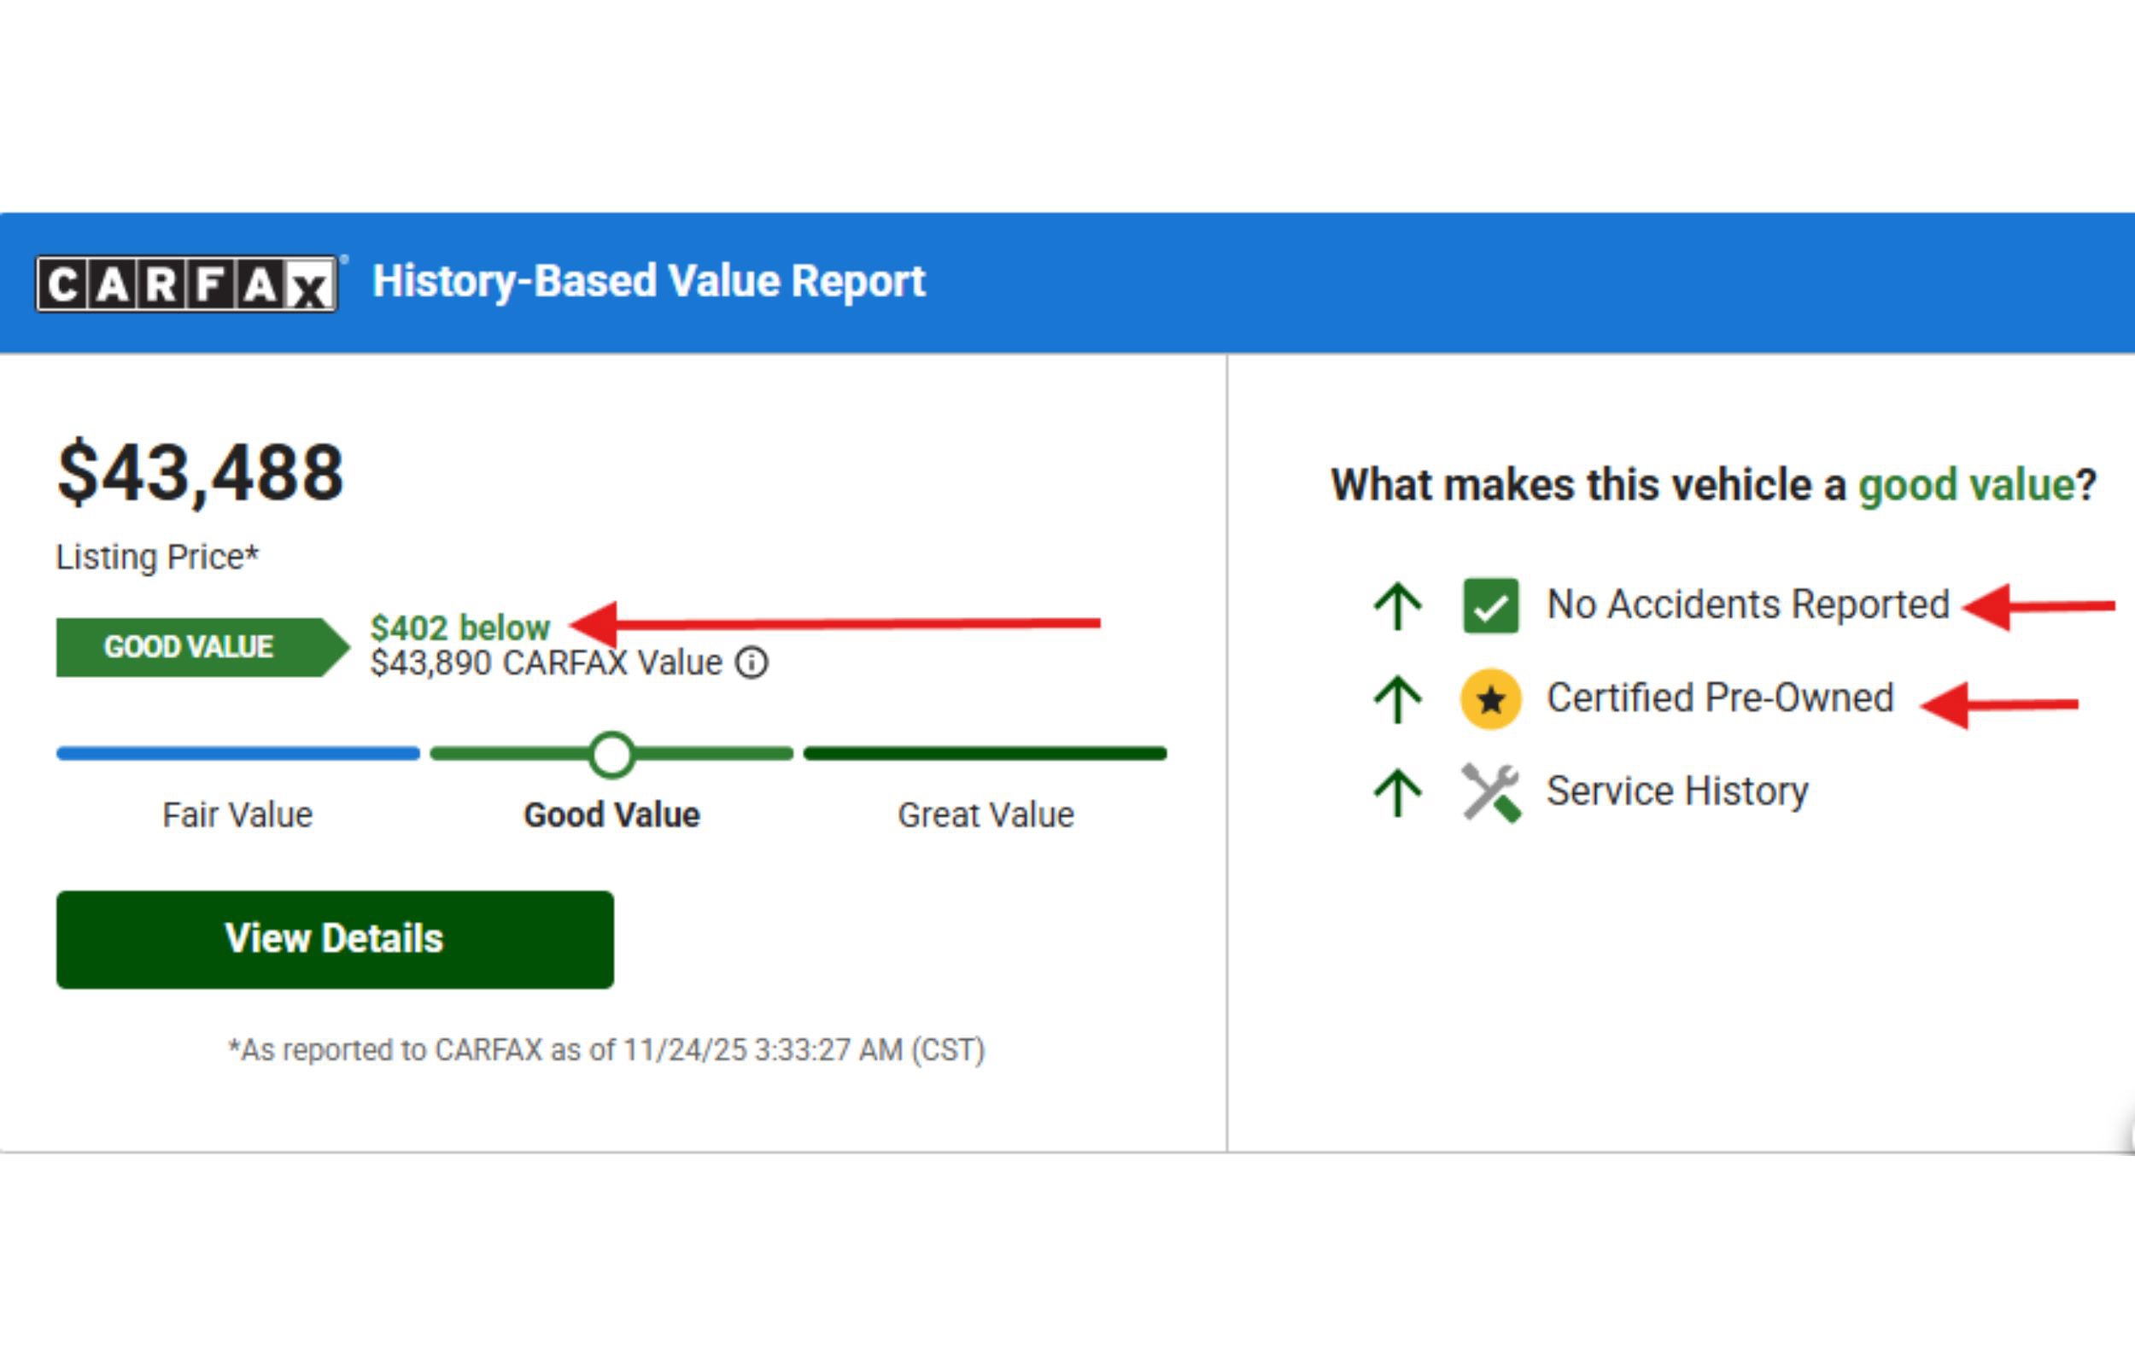This screenshot has height=1366, width=2135.
Task: Click the CARFAX Value info icon
Action: point(752,663)
